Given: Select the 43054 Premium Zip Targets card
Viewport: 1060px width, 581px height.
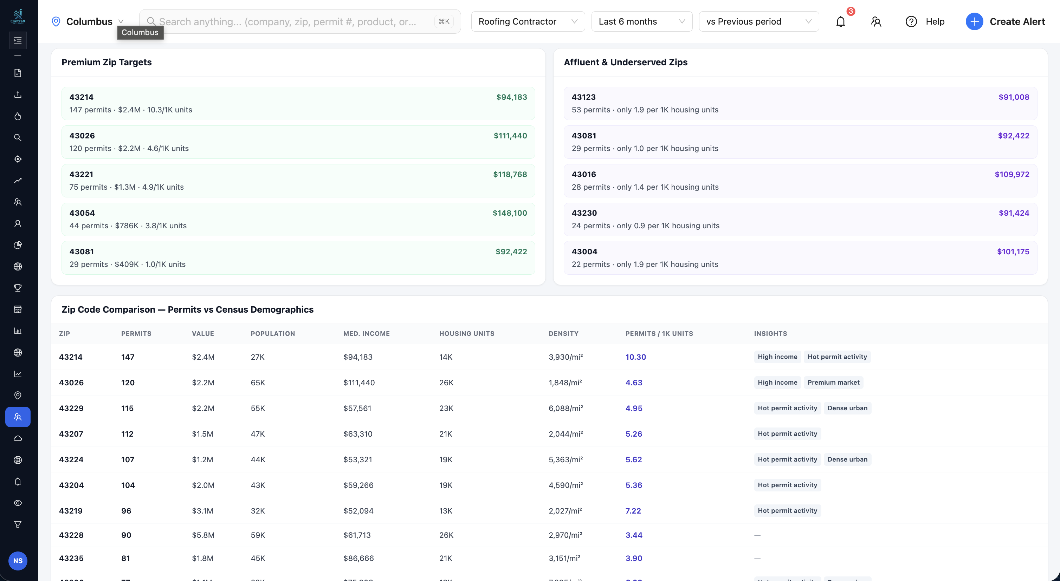Looking at the screenshot, I should tap(298, 219).
